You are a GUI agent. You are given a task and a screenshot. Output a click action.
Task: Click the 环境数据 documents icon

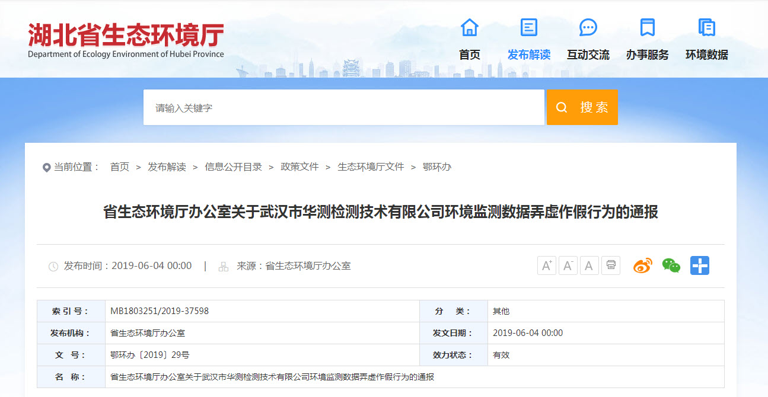706,27
